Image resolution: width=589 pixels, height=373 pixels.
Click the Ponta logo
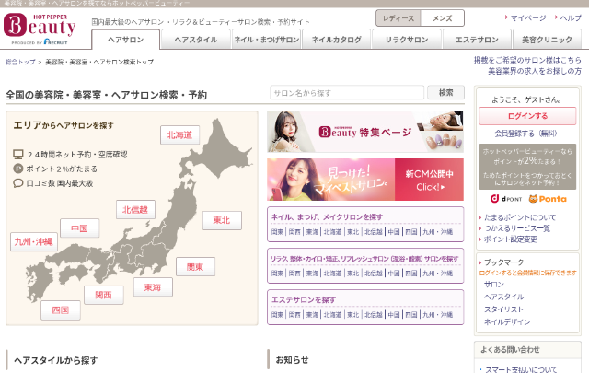tap(548, 198)
